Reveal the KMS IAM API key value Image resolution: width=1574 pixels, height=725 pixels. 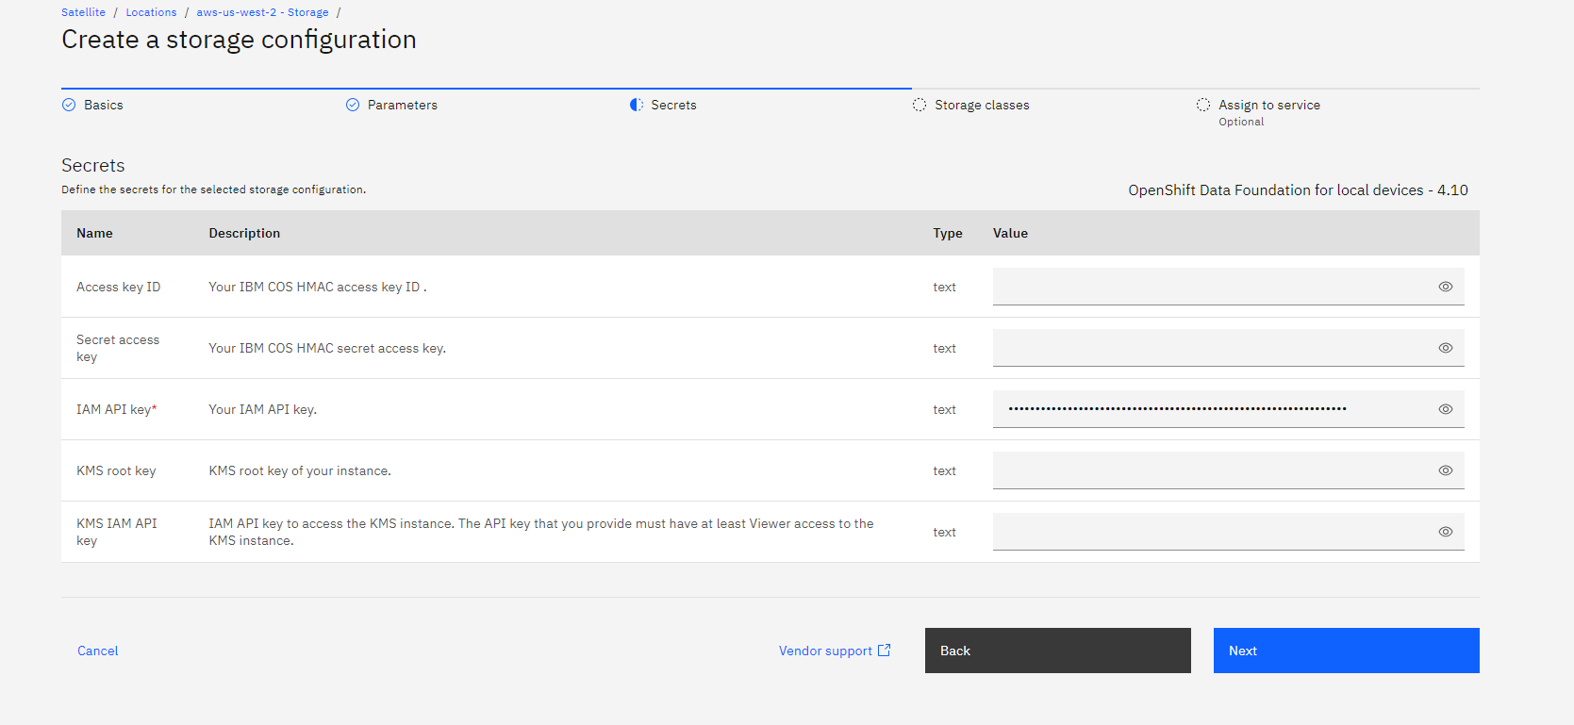pos(1445,532)
